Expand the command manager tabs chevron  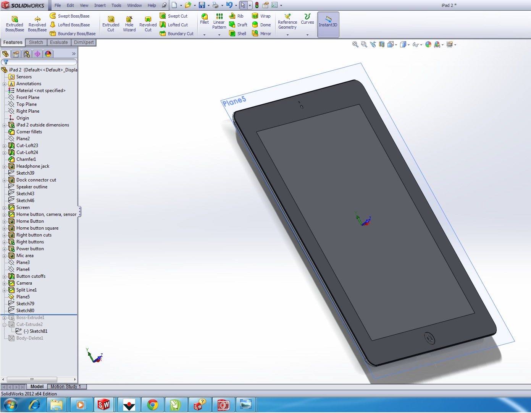[x=74, y=54]
